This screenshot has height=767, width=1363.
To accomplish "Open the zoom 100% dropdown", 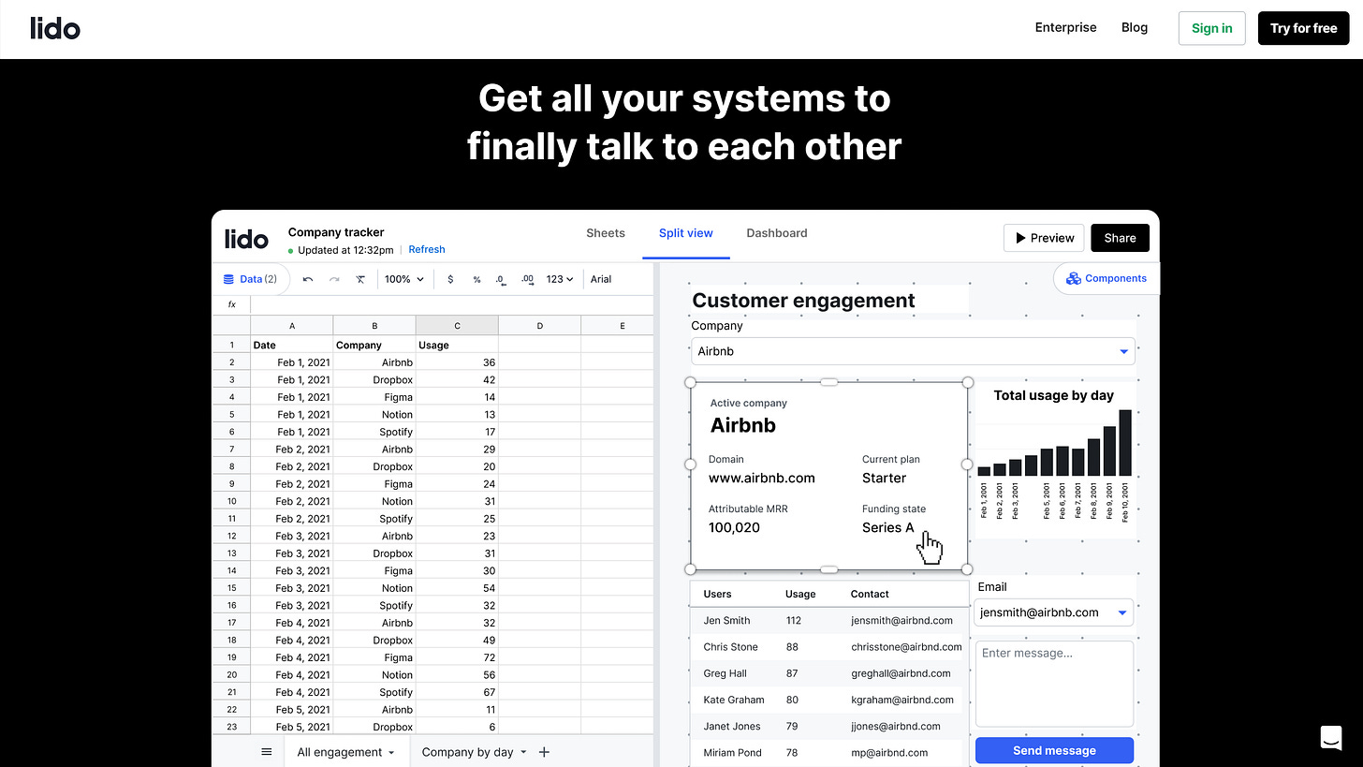I will coord(404,279).
